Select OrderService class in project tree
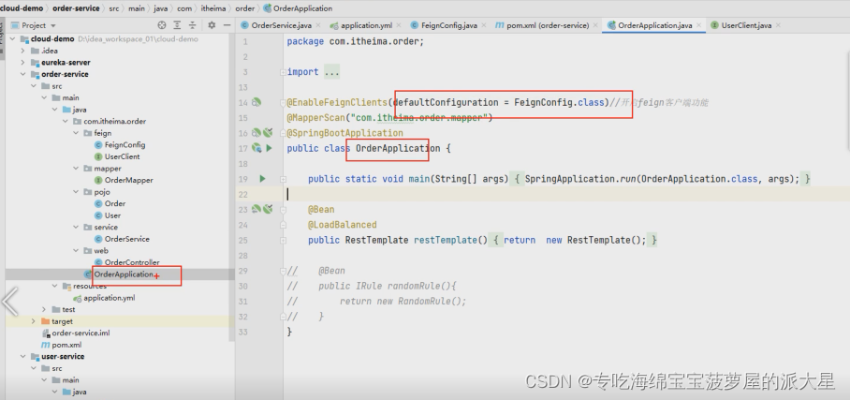 127,239
